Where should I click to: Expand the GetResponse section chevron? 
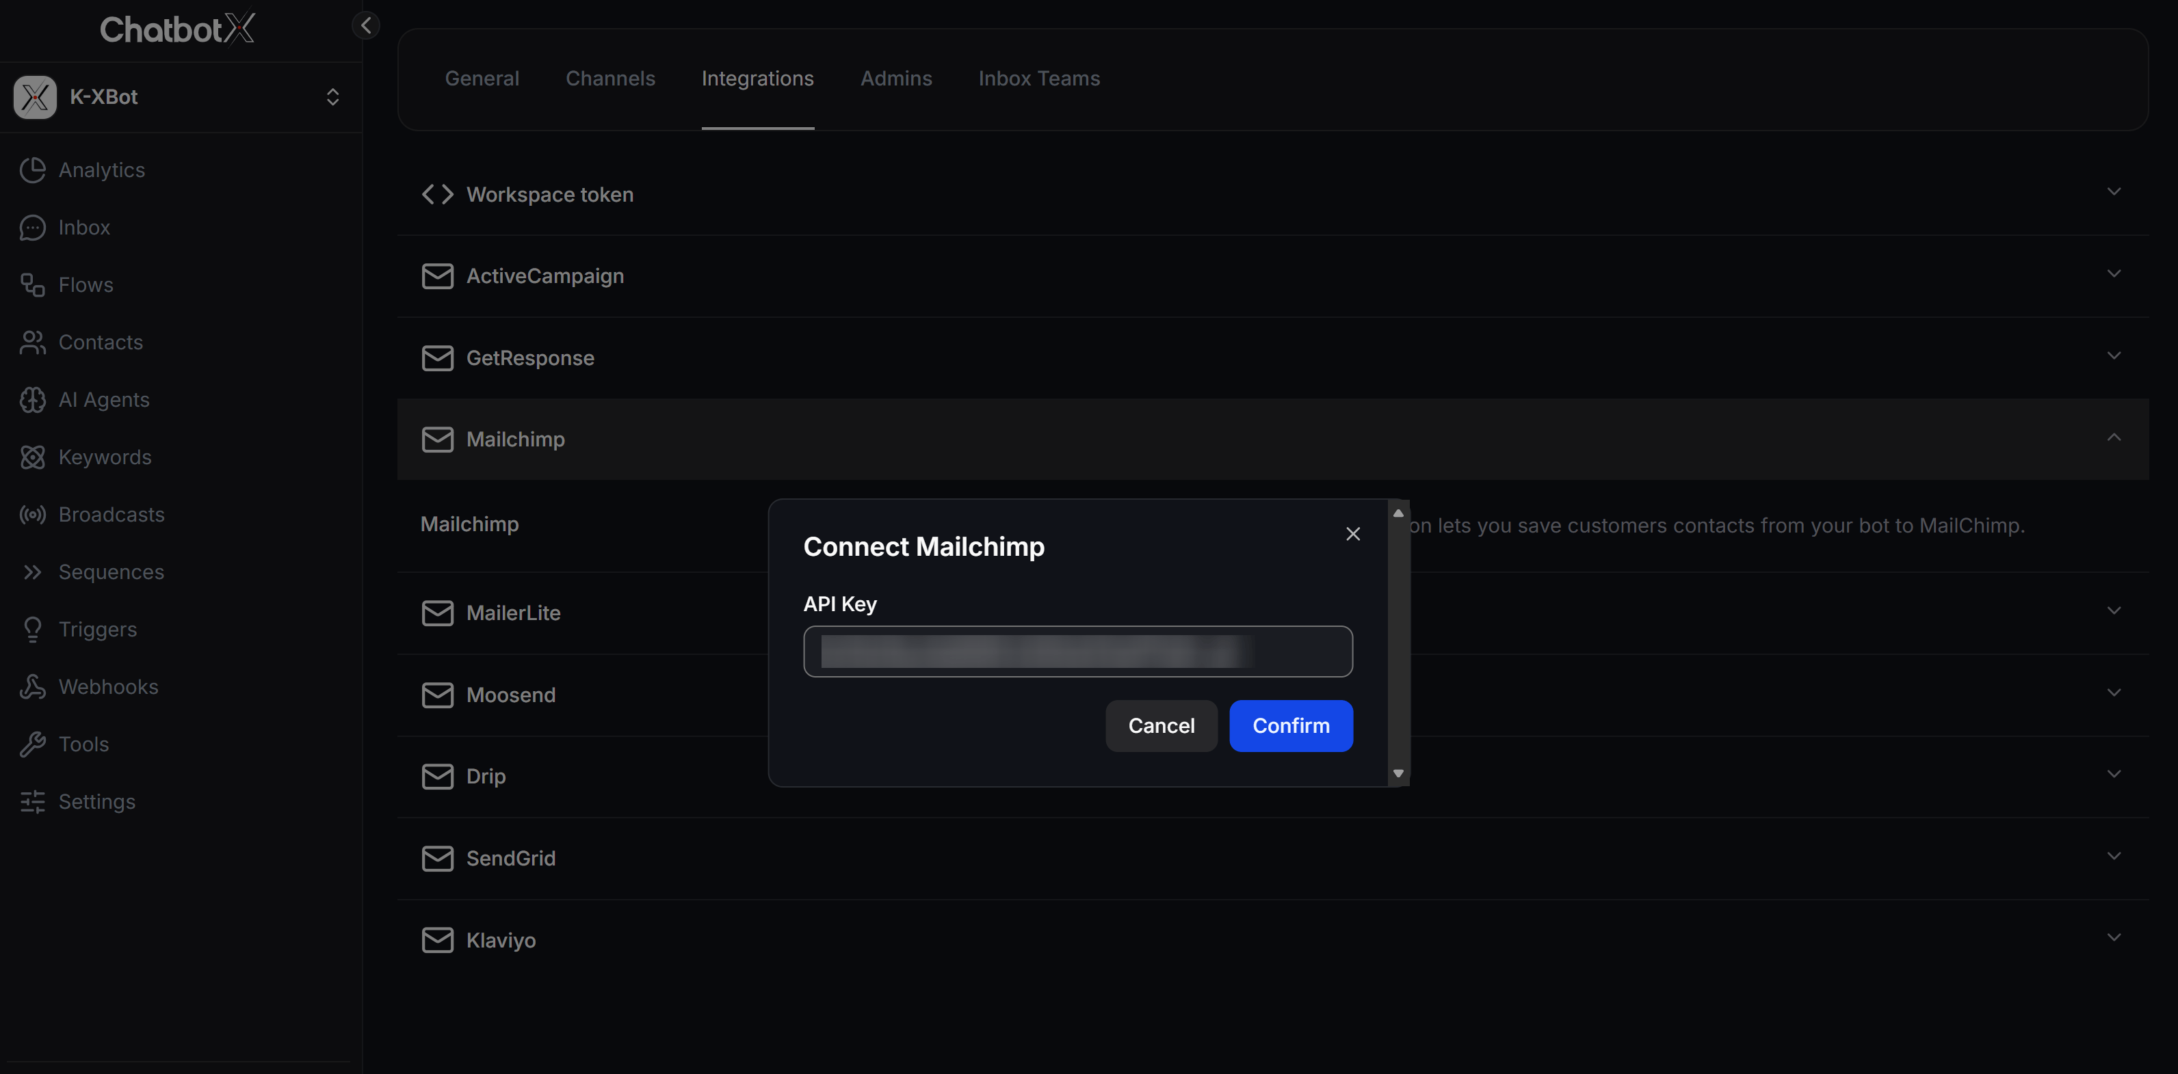(x=2114, y=355)
